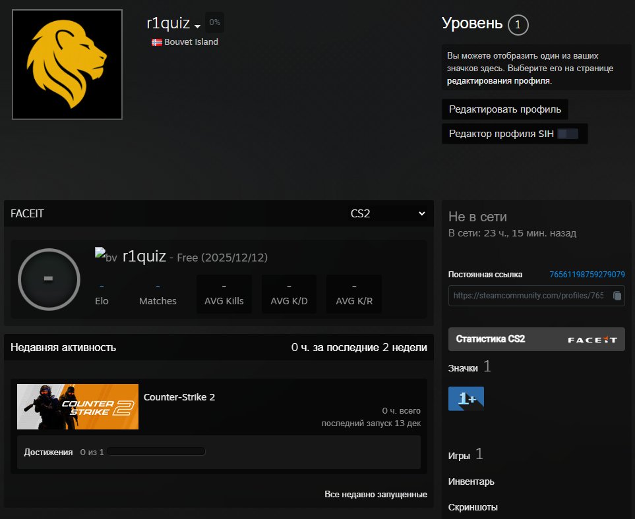
Task: Click the small country flag beside r1quiz in FACEIT widget
Action: [100, 254]
